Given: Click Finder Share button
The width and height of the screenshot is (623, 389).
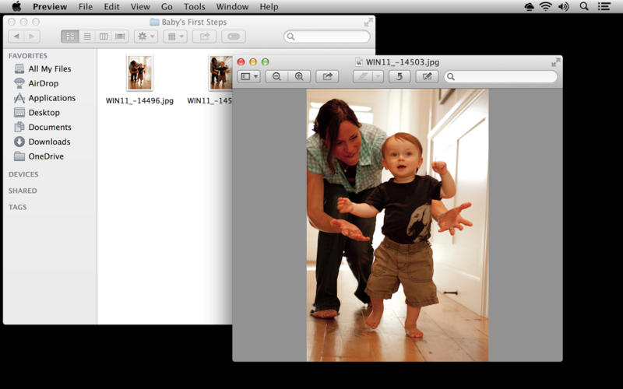Looking at the screenshot, I should [204, 37].
